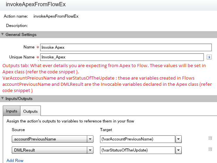
Task: Open the varStatusOfTheUpdate target dropdown arrow
Action: point(179,150)
